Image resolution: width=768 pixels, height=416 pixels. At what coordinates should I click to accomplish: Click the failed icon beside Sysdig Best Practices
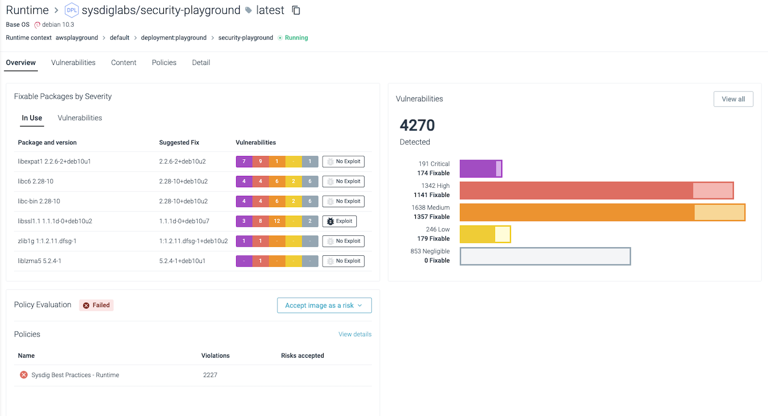(x=24, y=375)
